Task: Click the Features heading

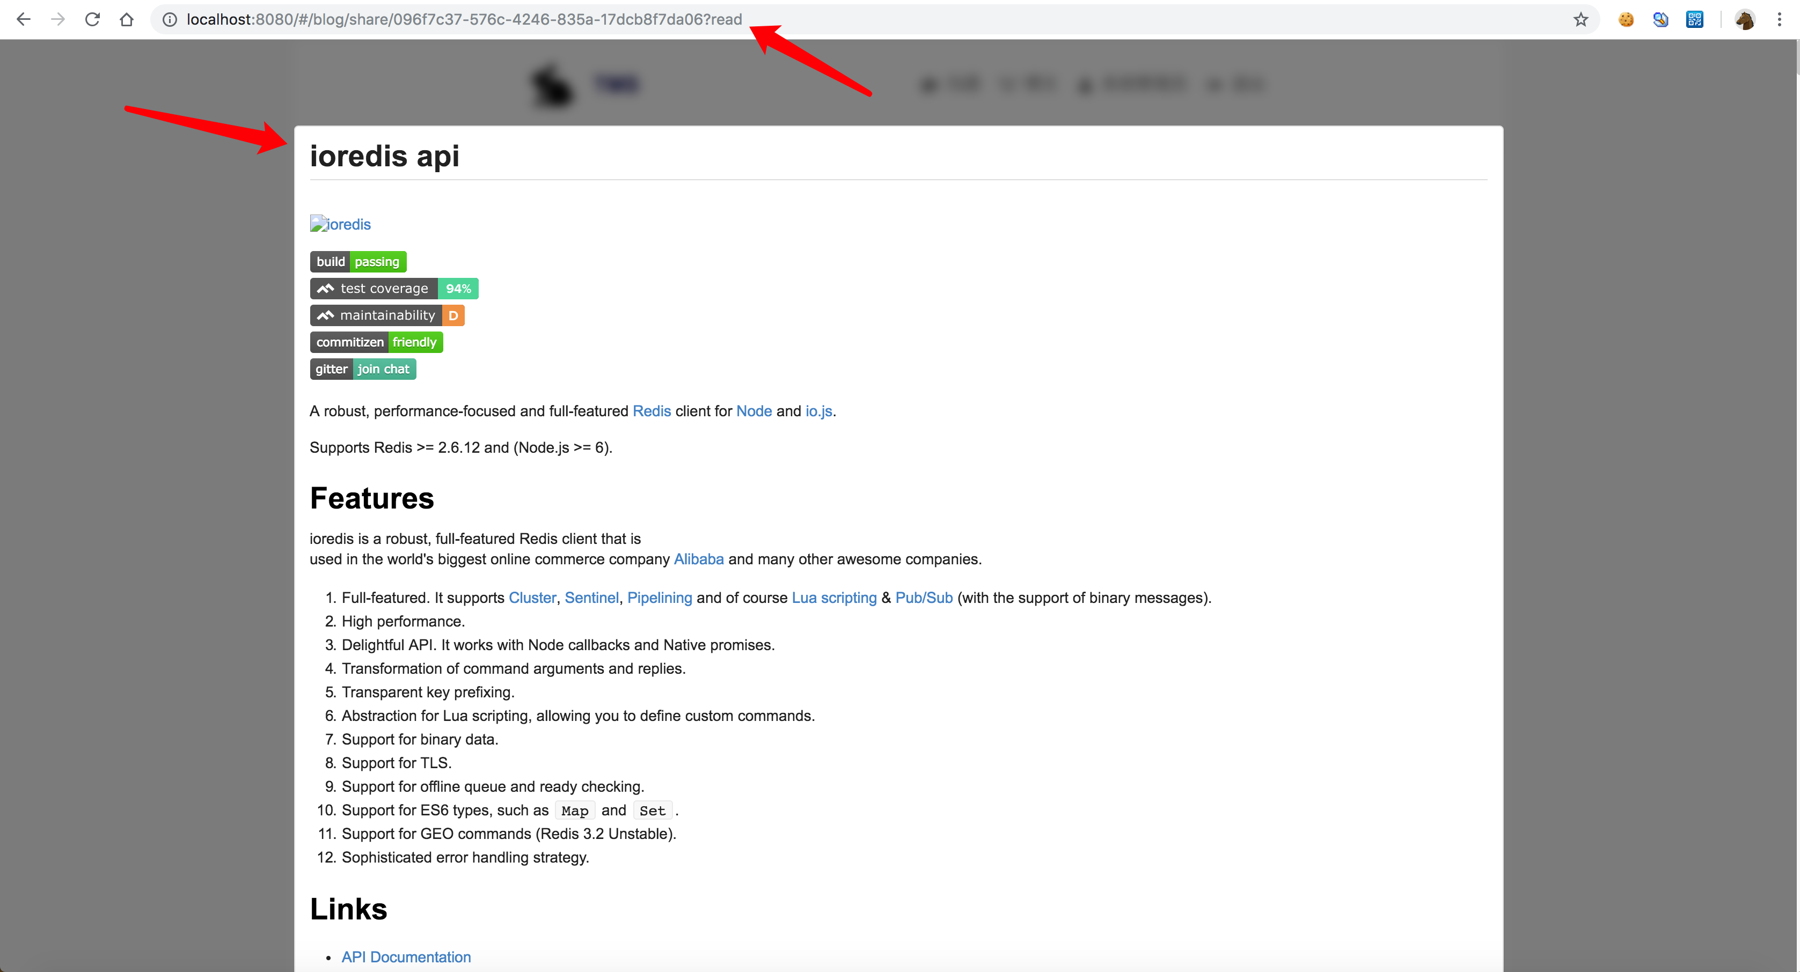Action: (372, 498)
